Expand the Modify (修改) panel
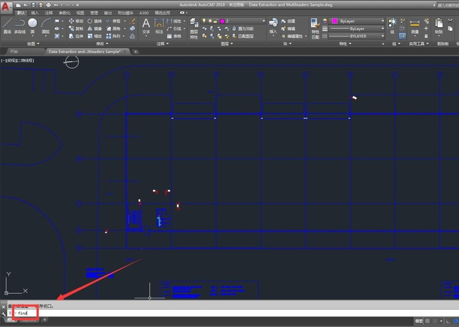Viewport: 459px width, 327px height. [102, 43]
